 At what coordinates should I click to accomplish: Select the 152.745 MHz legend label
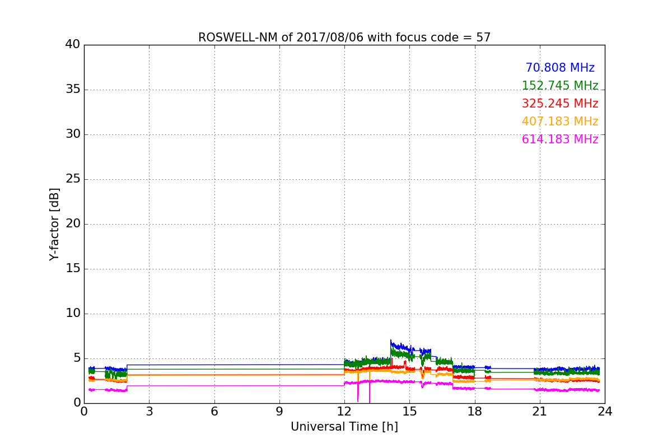[560, 86]
